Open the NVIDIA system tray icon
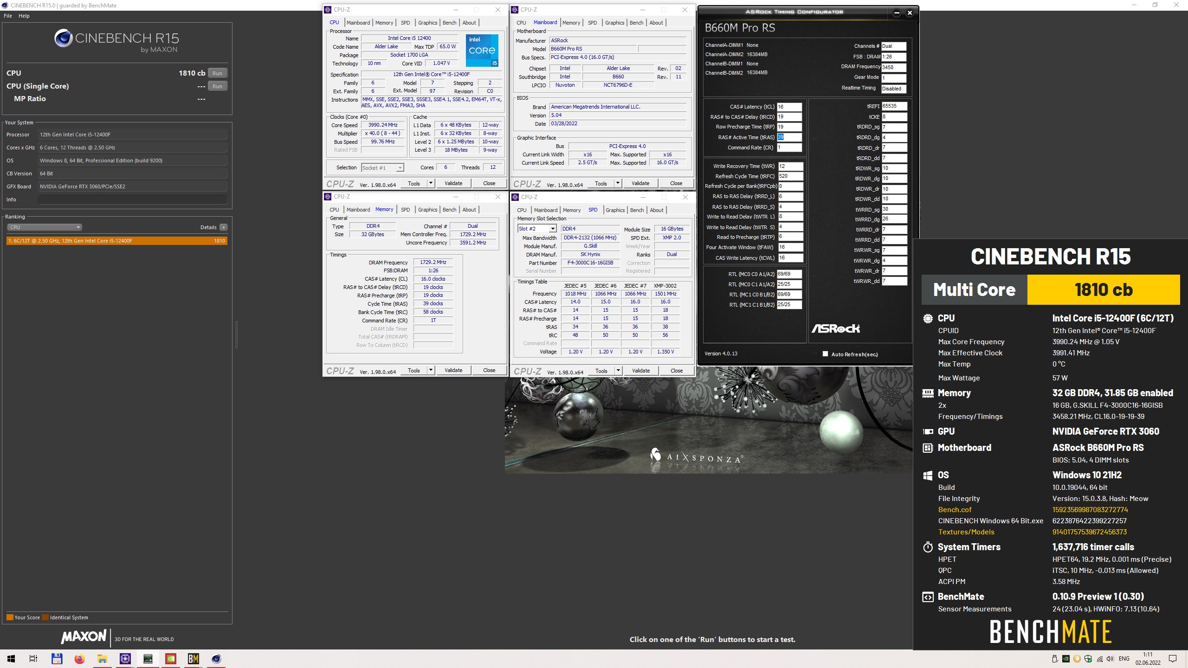The height and width of the screenshot is (668, 1188). tap(1066, 659)
